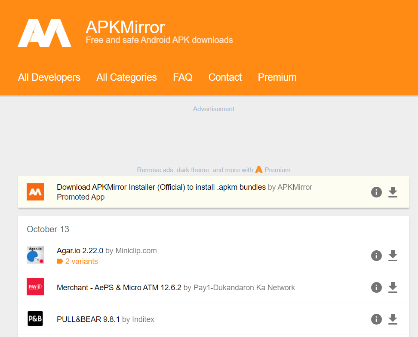Follow the Remove ads Premium link
This screenshot has width=418, height=337.
[x=214, y=170]
